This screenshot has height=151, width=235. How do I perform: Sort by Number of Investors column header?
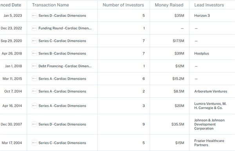(123, 5)
